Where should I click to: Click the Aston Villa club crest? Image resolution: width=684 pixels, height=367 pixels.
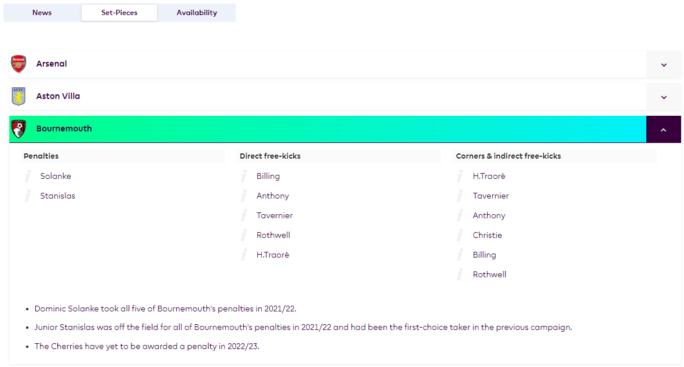pos(19,96)
